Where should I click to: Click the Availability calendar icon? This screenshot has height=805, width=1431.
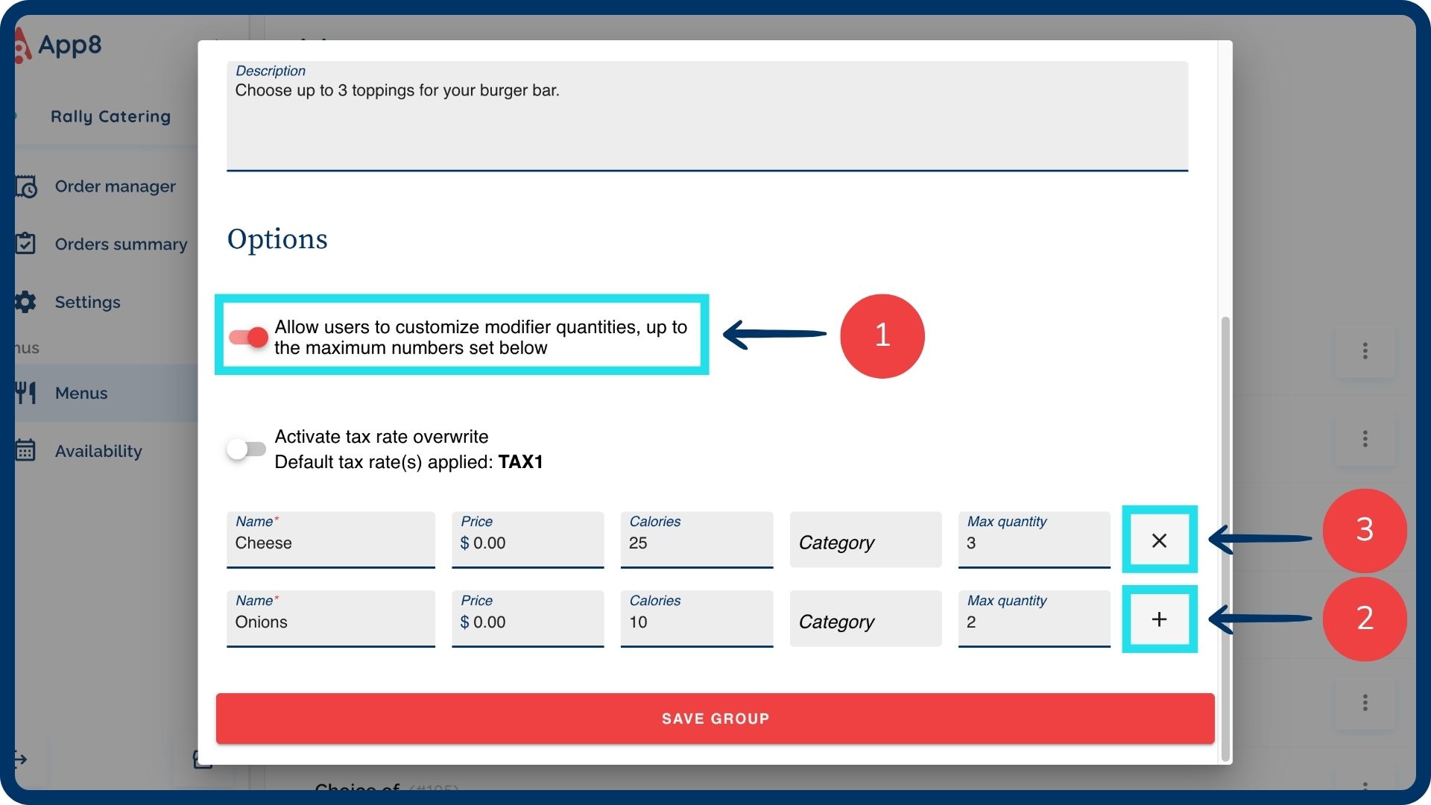pos(26,451)
